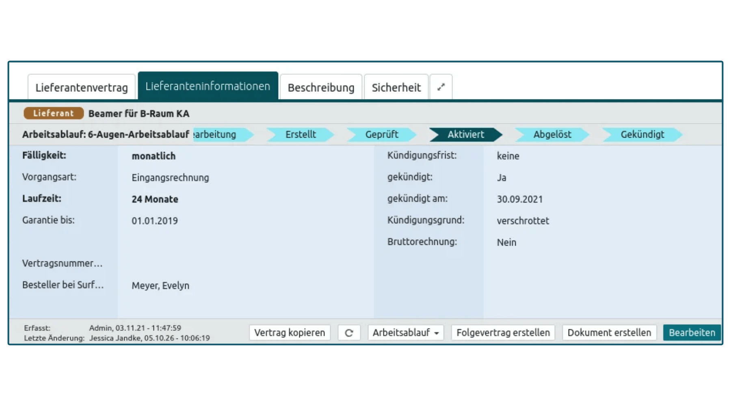This screenshot has width=731, height=406.
Task: Open the Lieferantenvertrag tab
Action: pyautogui.click(x=82, y=87)
